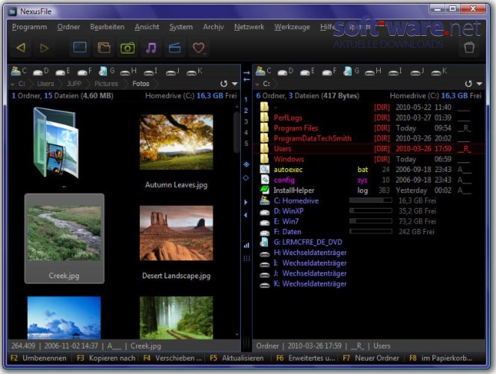Viewport: 496px width, 374px height.
Task: Expand right breadcrumb root arrow before C:
Action: (257, 85)
